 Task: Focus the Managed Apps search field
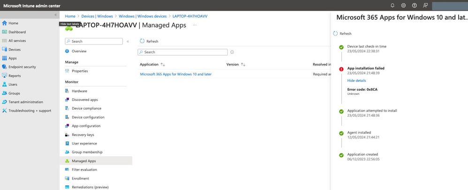(x=183, y=52)
